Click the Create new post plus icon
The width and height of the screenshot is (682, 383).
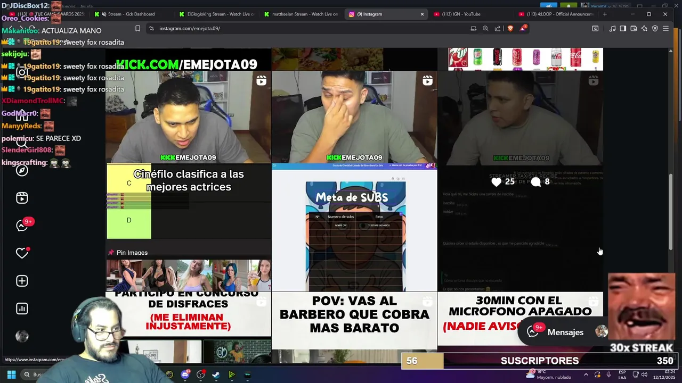(22, 281)
